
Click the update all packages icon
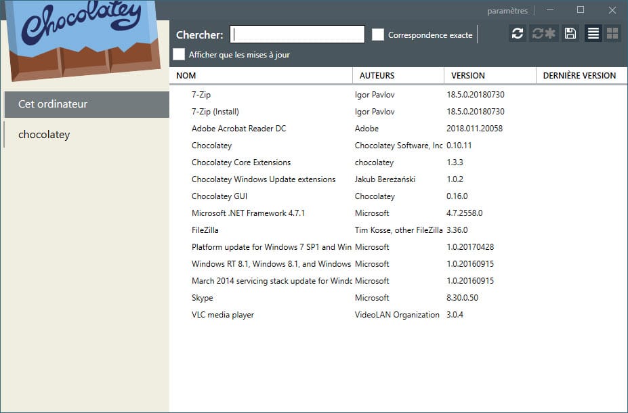click(544, 33)
